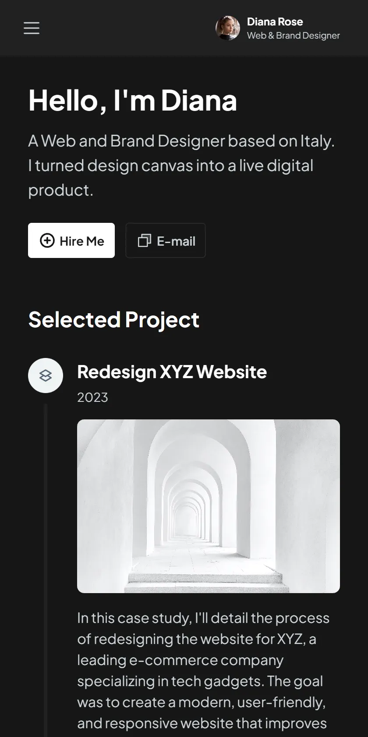Click Diana Rose's avatar photo
The image size is (368, 737).
228,28
